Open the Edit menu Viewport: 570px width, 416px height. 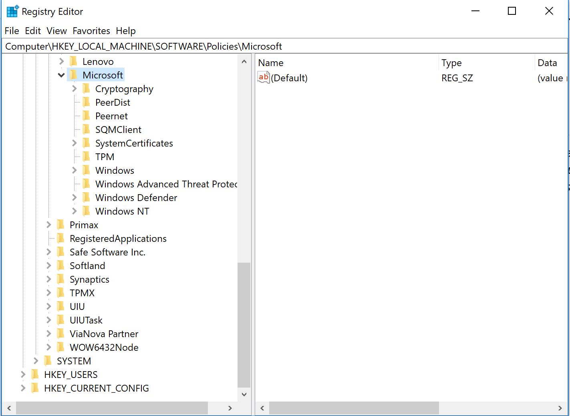[x=33, y=31]
